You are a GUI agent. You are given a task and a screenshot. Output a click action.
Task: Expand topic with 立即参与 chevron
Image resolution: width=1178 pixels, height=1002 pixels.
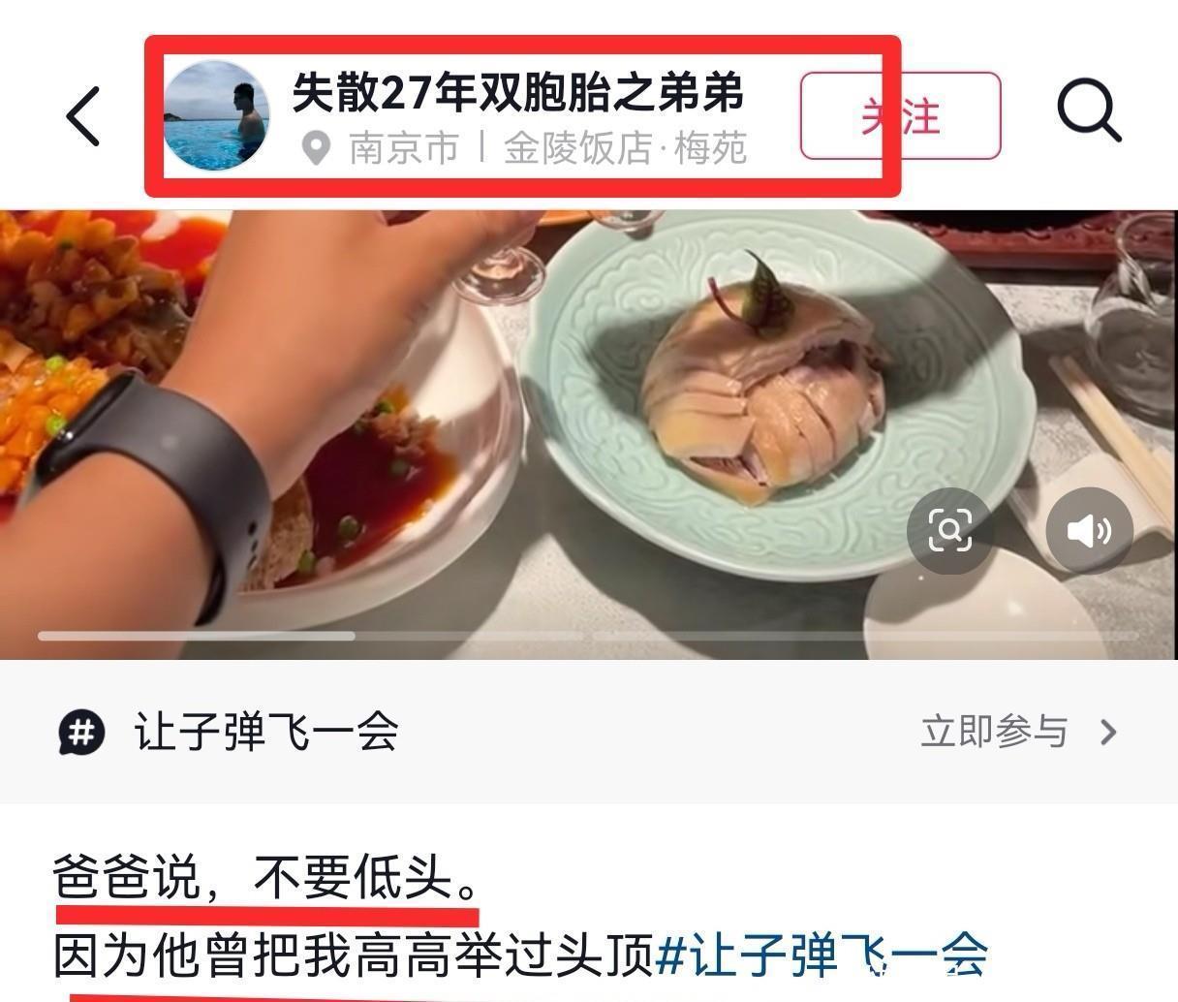pos(1109,733)
